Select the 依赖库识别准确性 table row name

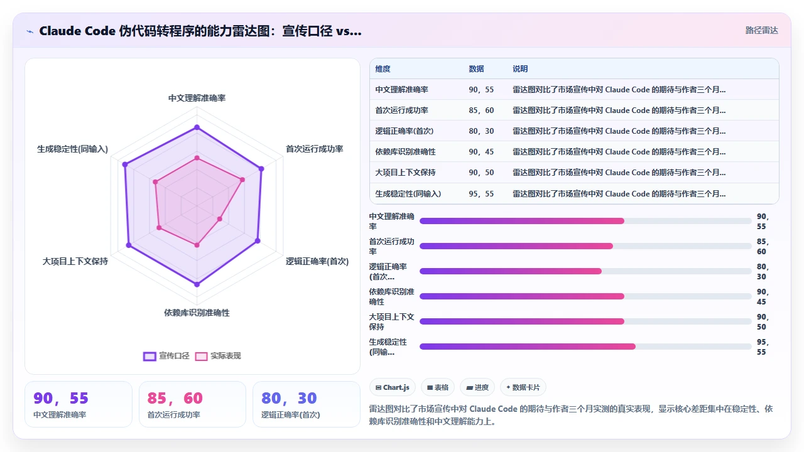click(x=405, y=152)
